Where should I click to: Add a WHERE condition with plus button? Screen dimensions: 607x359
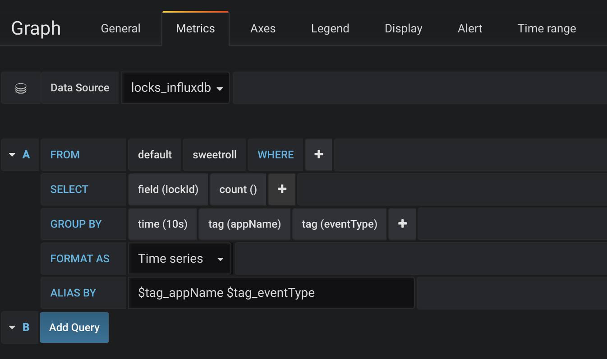pos(319,155)
